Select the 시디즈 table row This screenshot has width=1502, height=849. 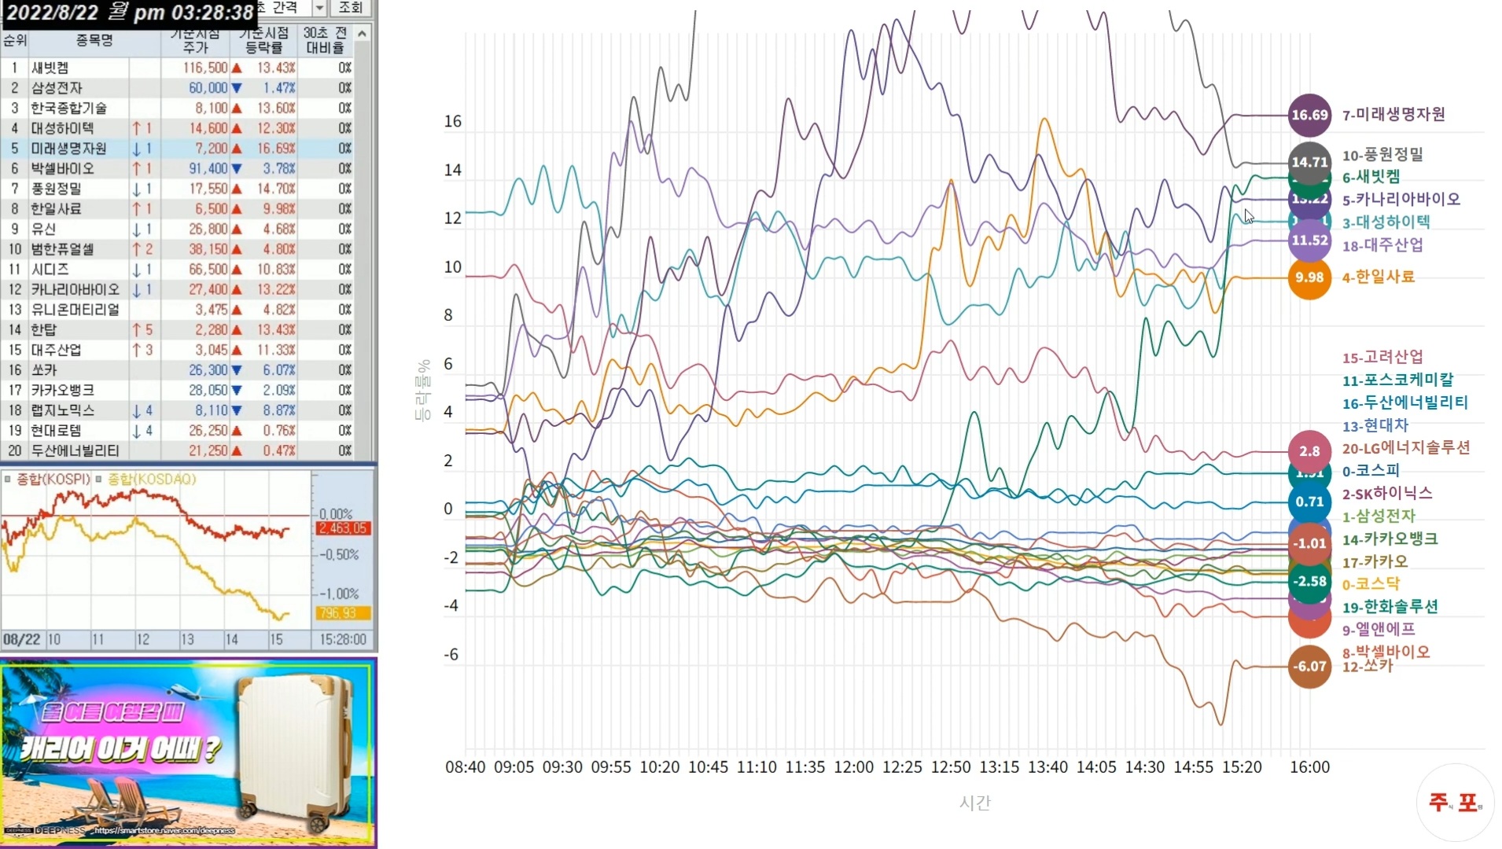pos(177,270)
